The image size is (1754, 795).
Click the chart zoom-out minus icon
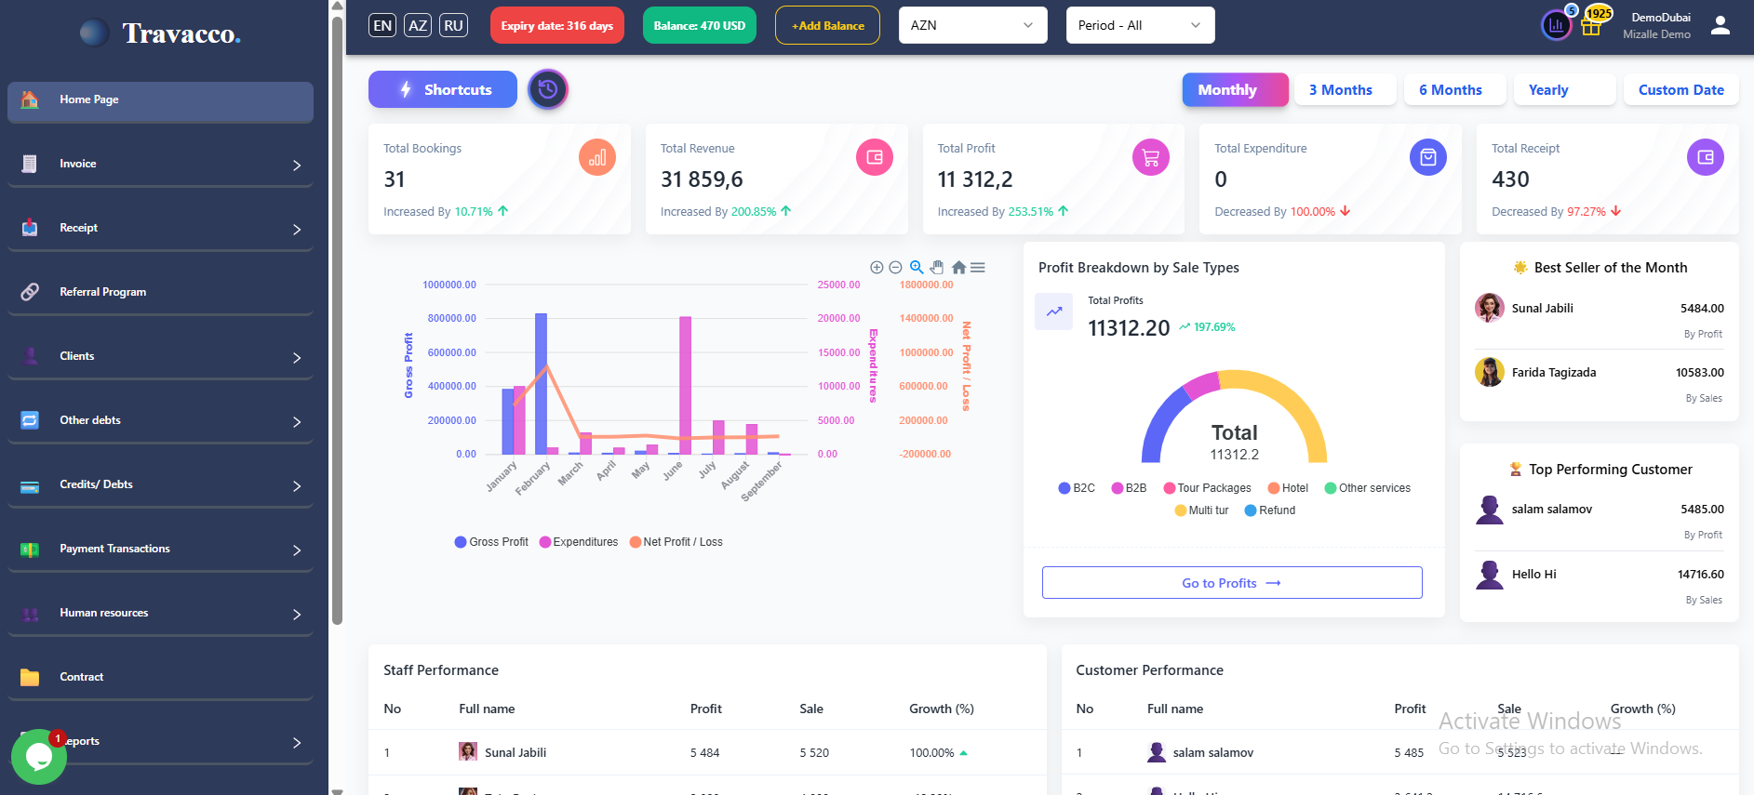895,268
